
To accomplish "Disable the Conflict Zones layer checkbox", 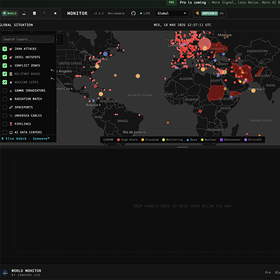I will 5,65.
